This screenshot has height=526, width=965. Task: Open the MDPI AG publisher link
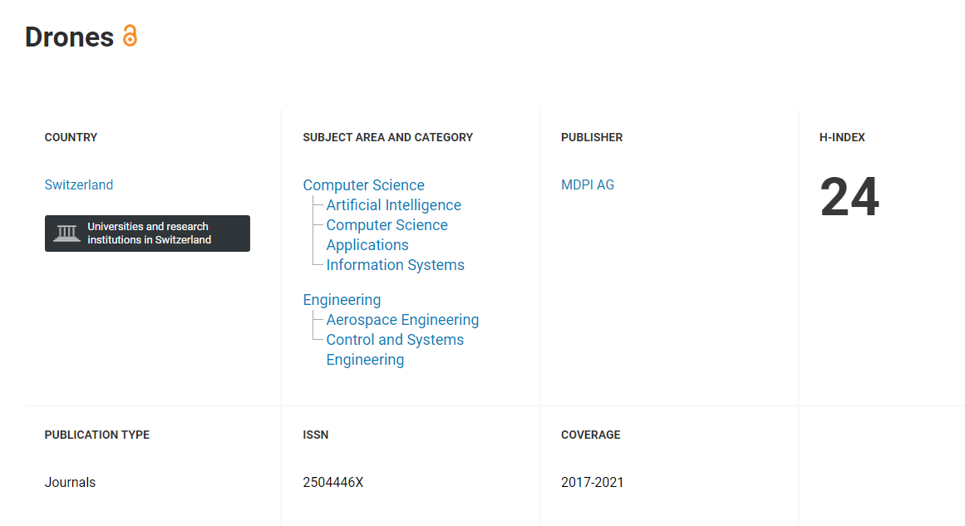588,184
